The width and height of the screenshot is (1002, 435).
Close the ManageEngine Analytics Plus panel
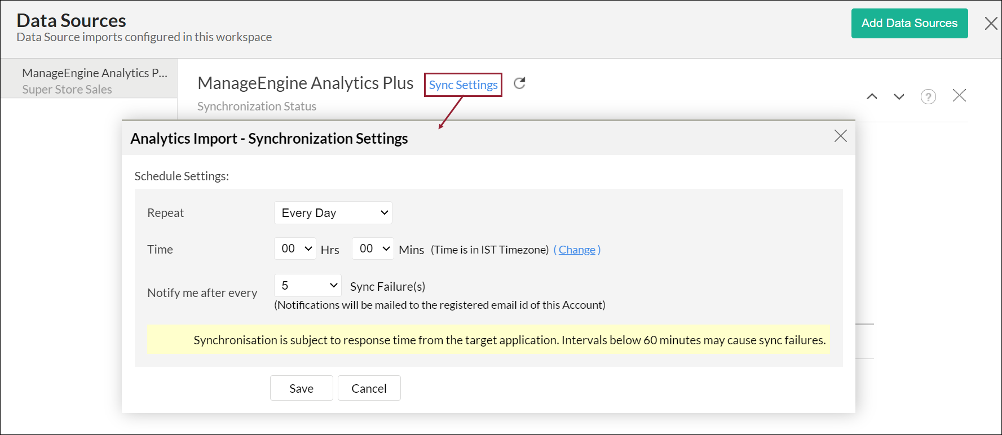pyautogui.click(x=959, y=96)
